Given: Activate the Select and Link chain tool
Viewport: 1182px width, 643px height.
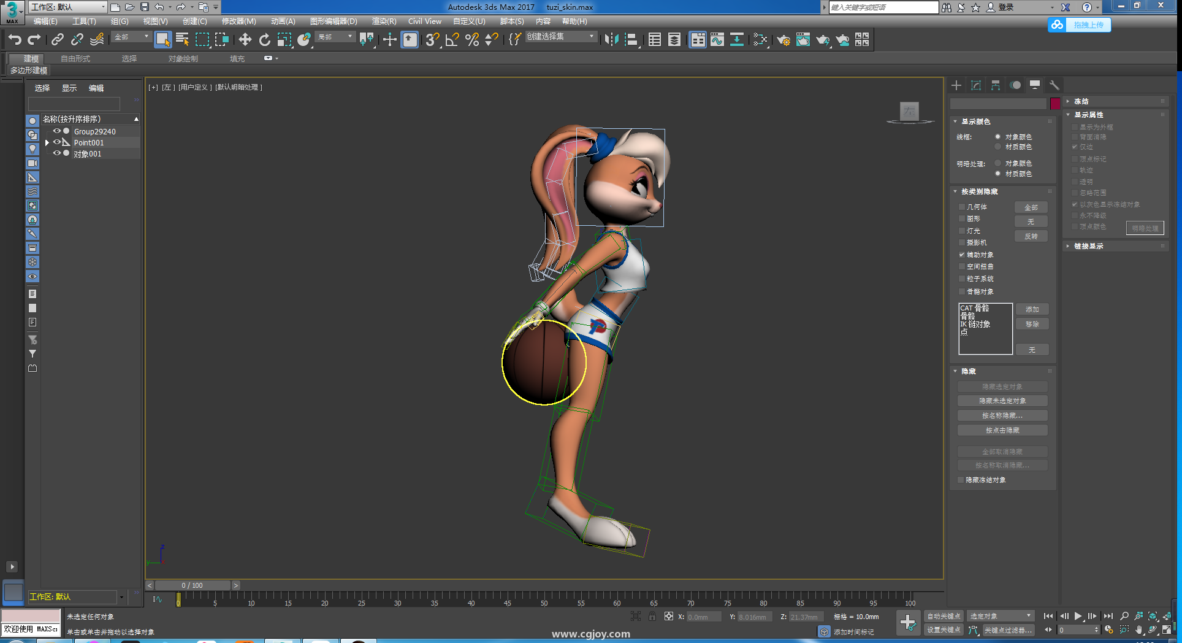Looking at the screenshot, I should [58, 40].
